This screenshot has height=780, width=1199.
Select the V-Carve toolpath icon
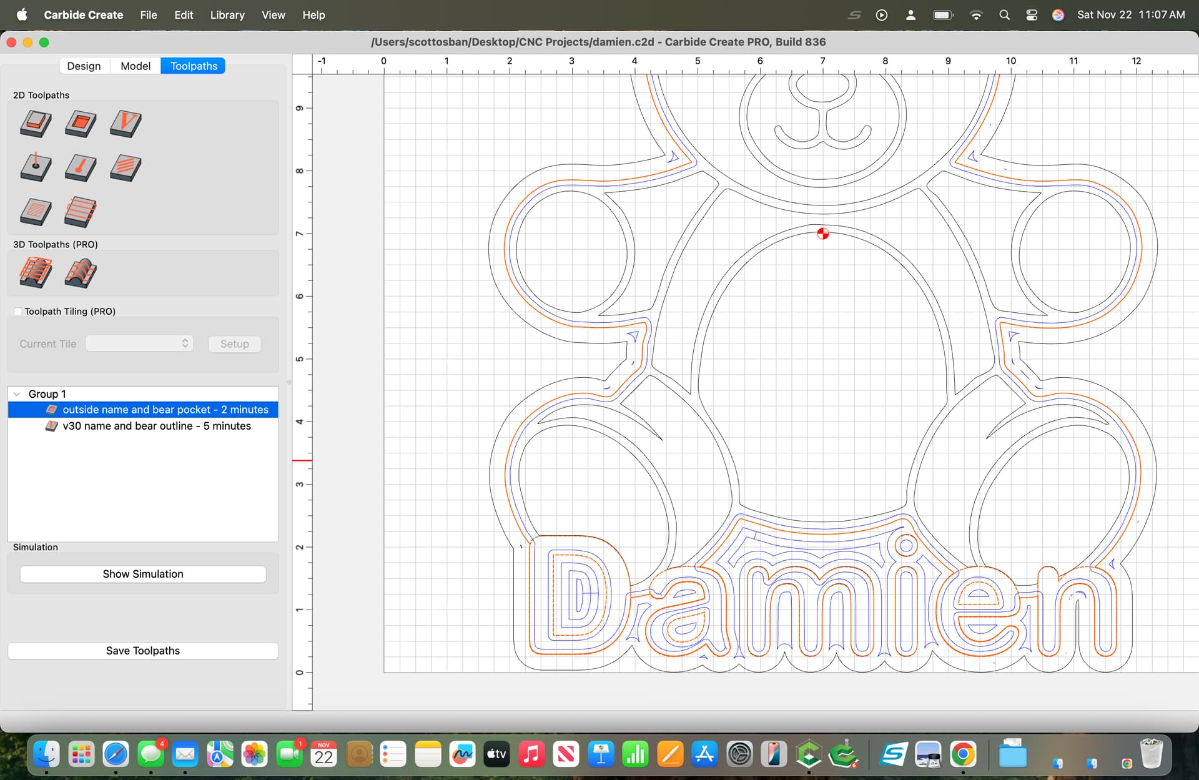126,123
